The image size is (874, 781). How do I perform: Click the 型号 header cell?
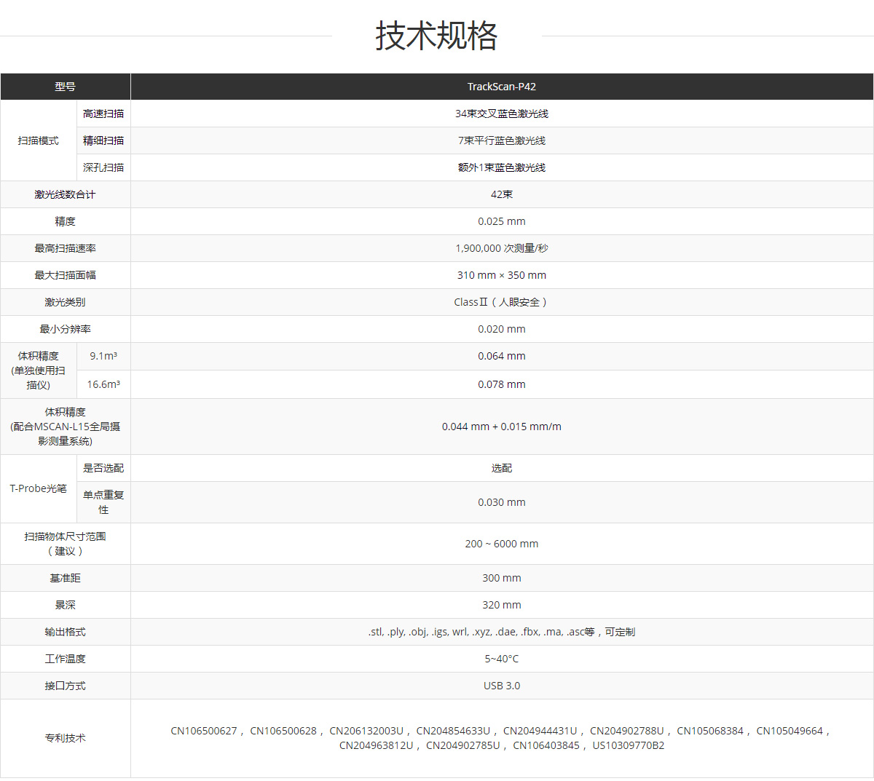pos(65,86)
